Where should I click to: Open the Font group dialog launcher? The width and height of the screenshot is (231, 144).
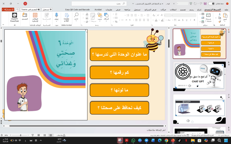click(x=152, y=25)
